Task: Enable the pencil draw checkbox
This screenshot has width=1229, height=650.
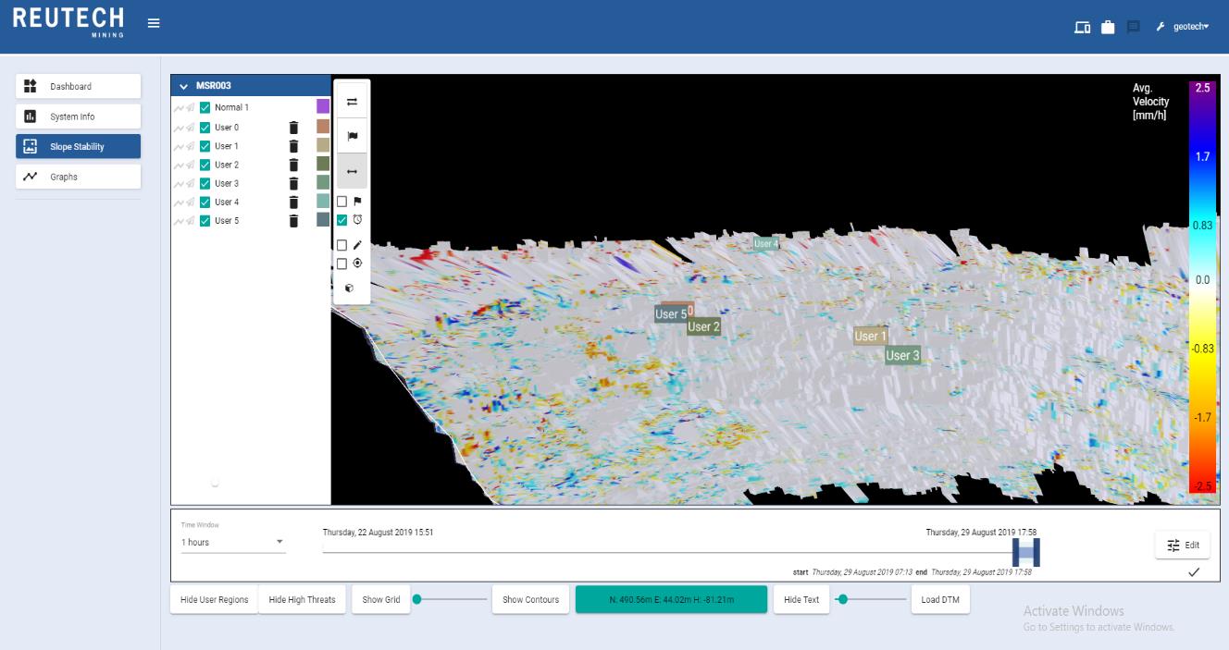Action: pyautogui.click(x=342, y=245)
